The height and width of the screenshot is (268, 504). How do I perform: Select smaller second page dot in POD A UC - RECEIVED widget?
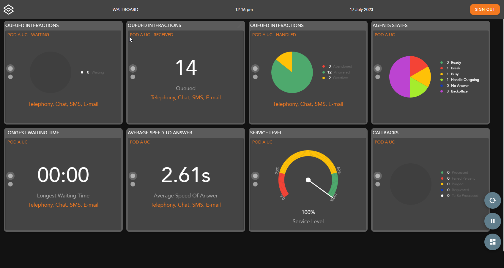point(133,77)
